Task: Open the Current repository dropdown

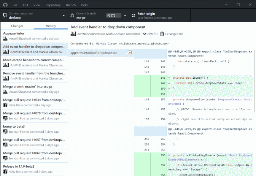Action: coord(34,16)
